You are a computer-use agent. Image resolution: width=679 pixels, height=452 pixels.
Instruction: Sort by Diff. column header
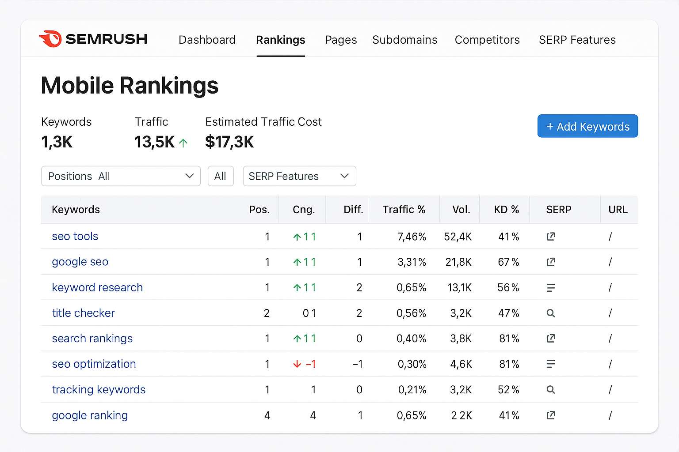click(353, 210)
